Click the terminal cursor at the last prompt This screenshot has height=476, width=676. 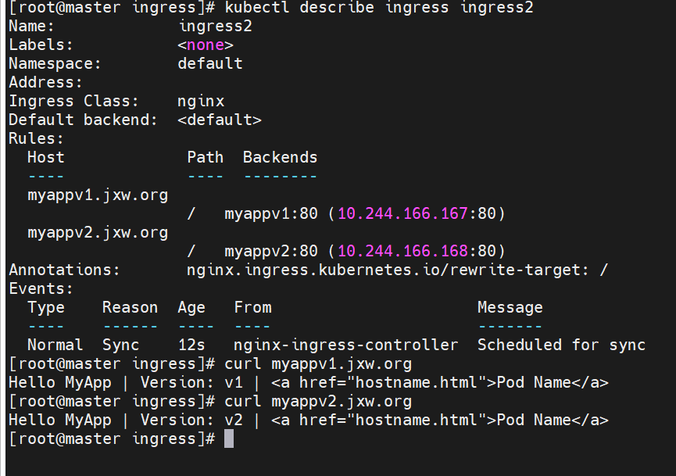(229, 438)
